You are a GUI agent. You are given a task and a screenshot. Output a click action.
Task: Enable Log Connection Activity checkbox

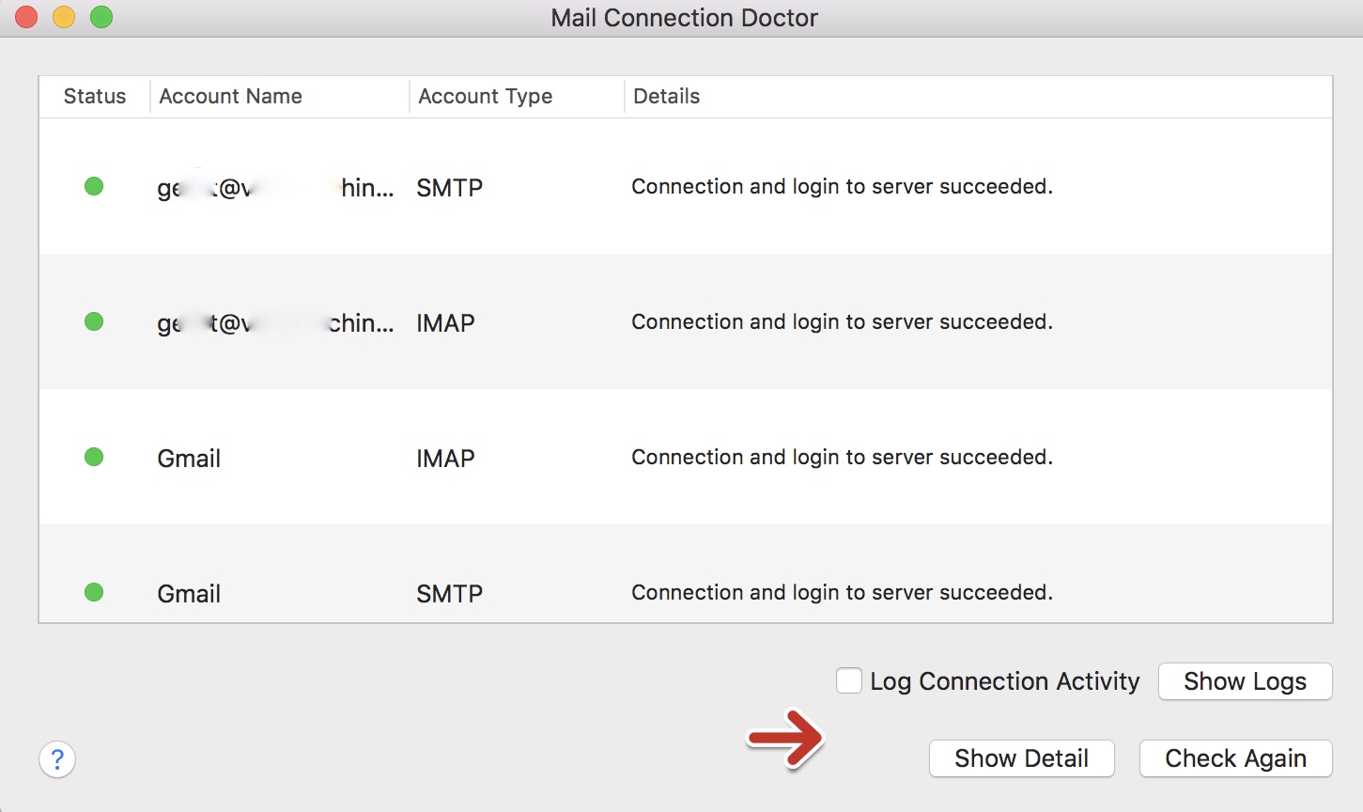point(849,680)
